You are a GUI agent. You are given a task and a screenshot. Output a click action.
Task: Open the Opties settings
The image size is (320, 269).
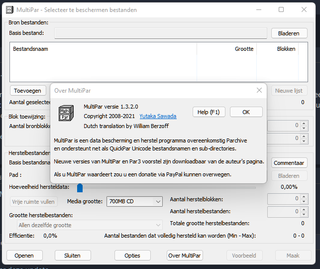tap(132, 256)
